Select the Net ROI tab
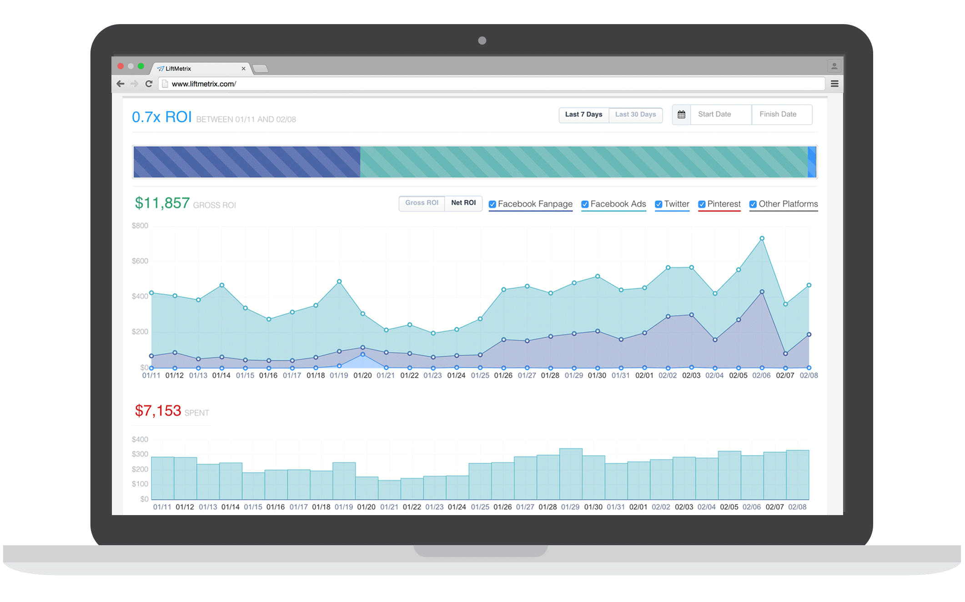This screenshot has width=965, height=602. click(x=463, y=203)
